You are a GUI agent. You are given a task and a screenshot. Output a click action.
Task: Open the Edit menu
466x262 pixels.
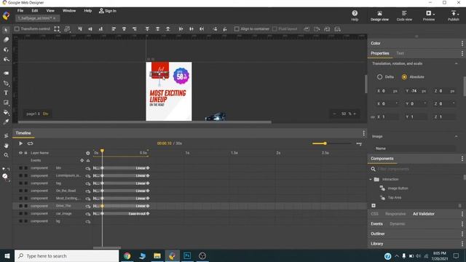pyautogui.click(x=35, y=11)
